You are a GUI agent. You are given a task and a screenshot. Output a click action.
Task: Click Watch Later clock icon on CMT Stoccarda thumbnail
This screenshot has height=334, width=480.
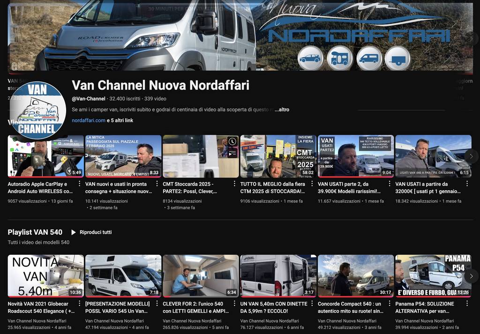pyautogui.click(x=232, y=141)
